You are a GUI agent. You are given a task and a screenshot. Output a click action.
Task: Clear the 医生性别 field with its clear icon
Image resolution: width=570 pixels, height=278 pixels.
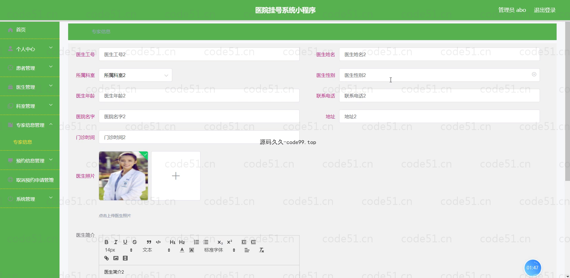click(x=534, y=74)
